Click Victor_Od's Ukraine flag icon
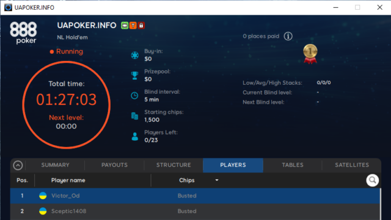The height and width of the screenshot is (220, 391). [43, 196]
